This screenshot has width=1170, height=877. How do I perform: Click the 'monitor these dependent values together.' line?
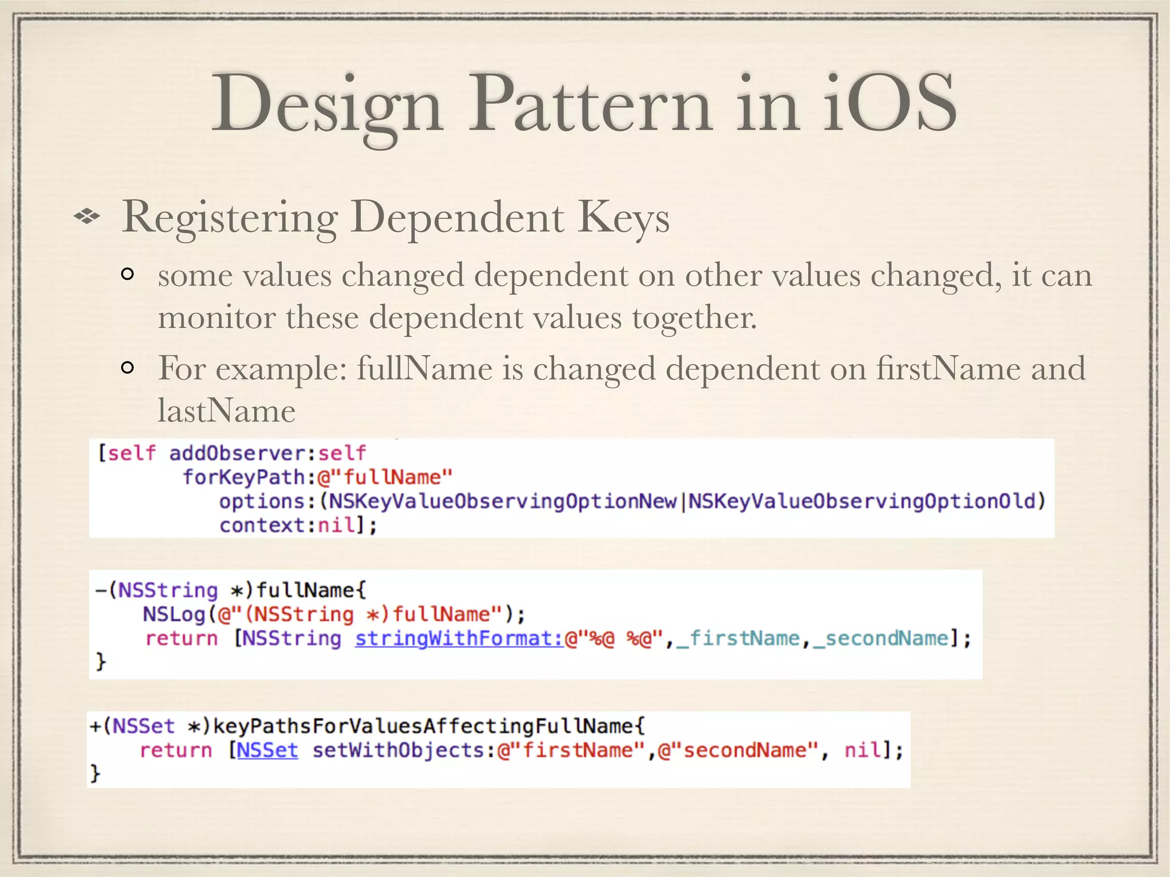pos(457,317)
